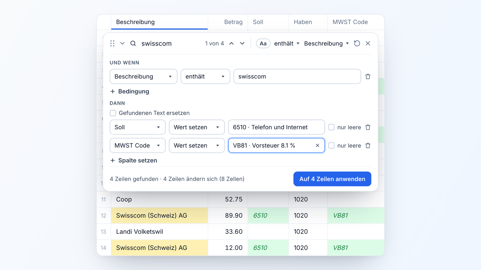Select the Haben column header

[x=308, y=22]
